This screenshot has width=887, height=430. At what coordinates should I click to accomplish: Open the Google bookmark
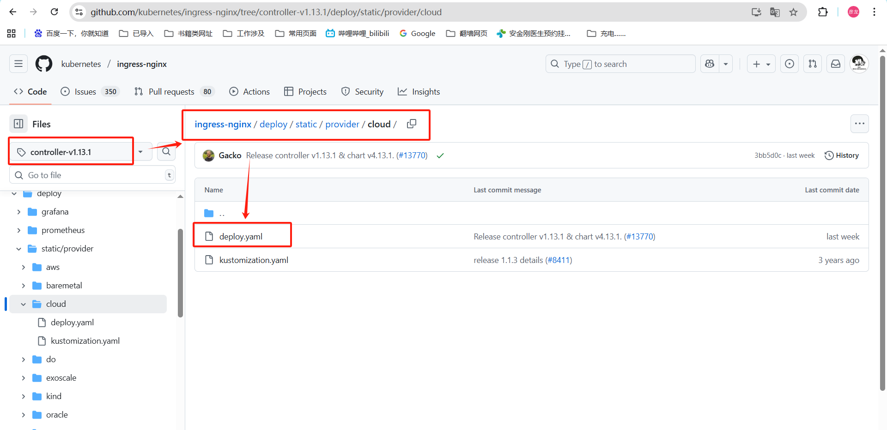point(418,33)
